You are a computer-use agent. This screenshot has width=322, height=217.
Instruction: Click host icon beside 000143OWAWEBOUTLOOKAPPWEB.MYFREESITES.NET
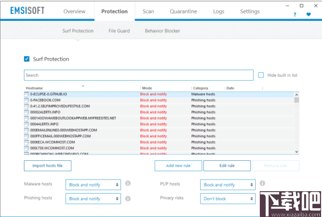pyautogui.click(x=27, y=118)
